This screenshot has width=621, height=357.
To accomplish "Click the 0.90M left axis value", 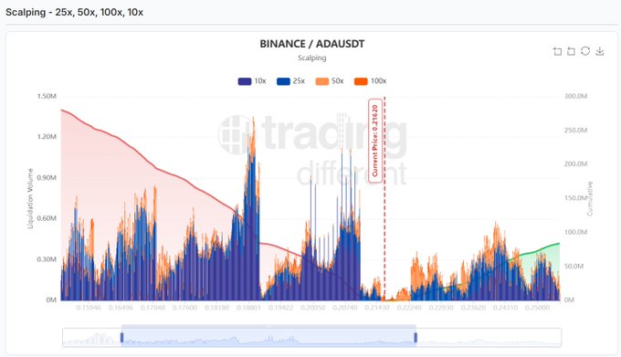I will [x=47, y=178].
